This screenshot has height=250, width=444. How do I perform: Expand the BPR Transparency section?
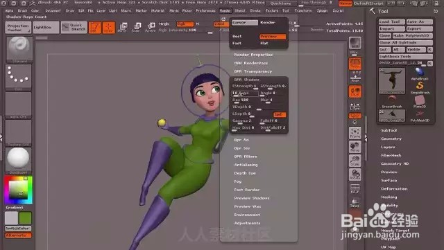click(253, 71)
